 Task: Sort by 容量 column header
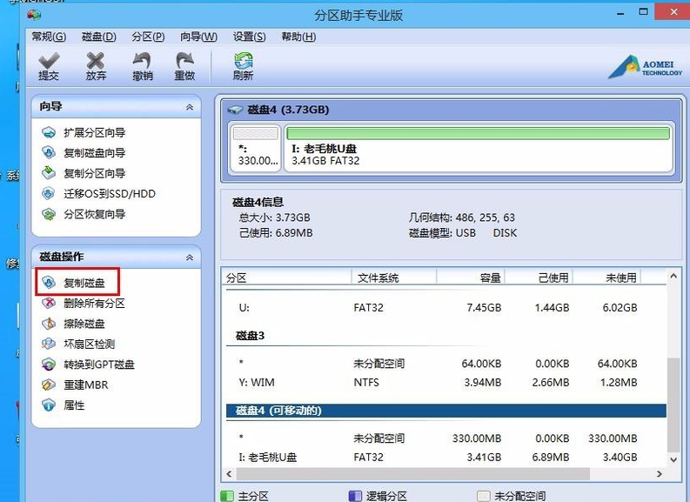pos(471,278)
